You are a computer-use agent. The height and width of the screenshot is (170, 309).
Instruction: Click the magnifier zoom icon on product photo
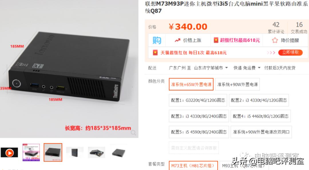(x=133, y=133)
